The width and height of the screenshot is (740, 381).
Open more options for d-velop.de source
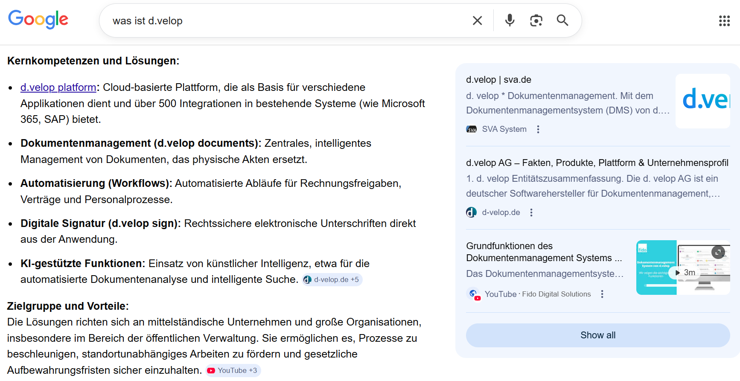point(531,212)
